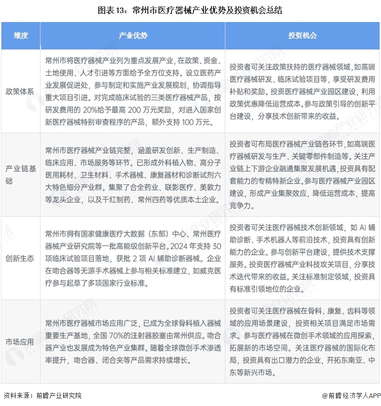Click the 产业优势 cell for 创新生态

133,258
